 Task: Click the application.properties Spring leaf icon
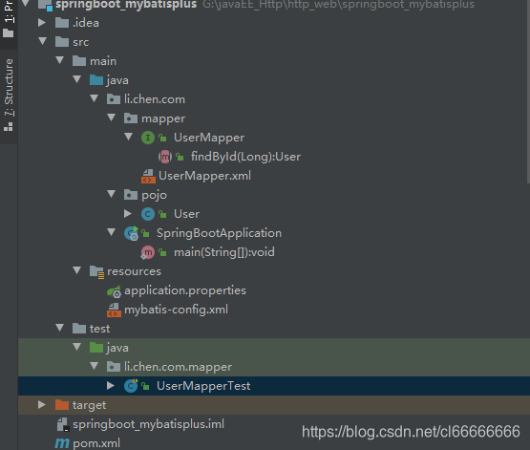(x=114, y=291)
